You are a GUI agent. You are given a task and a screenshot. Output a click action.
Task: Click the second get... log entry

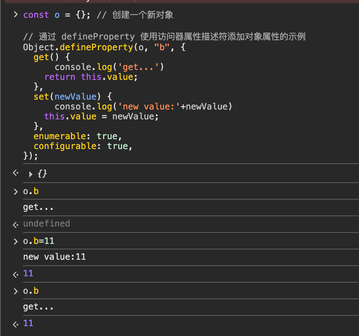(x=38, y=306)
